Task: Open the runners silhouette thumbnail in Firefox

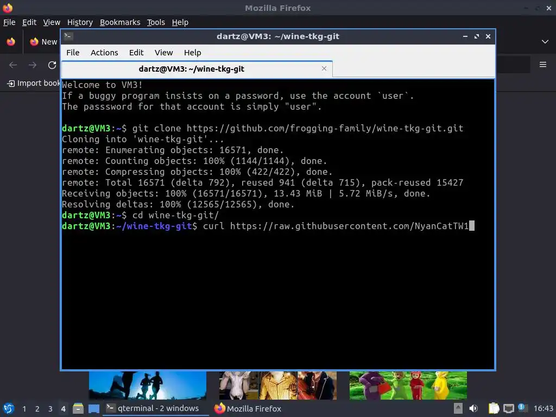Action: [x=148, y=386]
